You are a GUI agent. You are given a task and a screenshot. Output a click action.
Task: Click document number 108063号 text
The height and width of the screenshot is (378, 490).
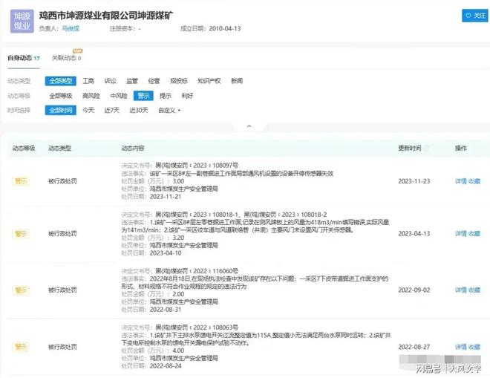(225, 328)
